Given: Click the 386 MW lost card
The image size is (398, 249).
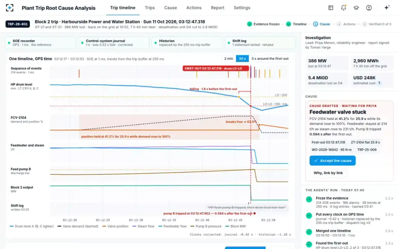Looking at the screenshot, I should click(326, 63).
